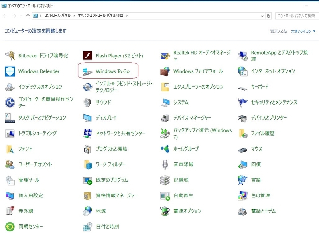Screen dimensions: 319x233
Task: Open ディスプレイ monitor icon
Action: click(87, 118)
